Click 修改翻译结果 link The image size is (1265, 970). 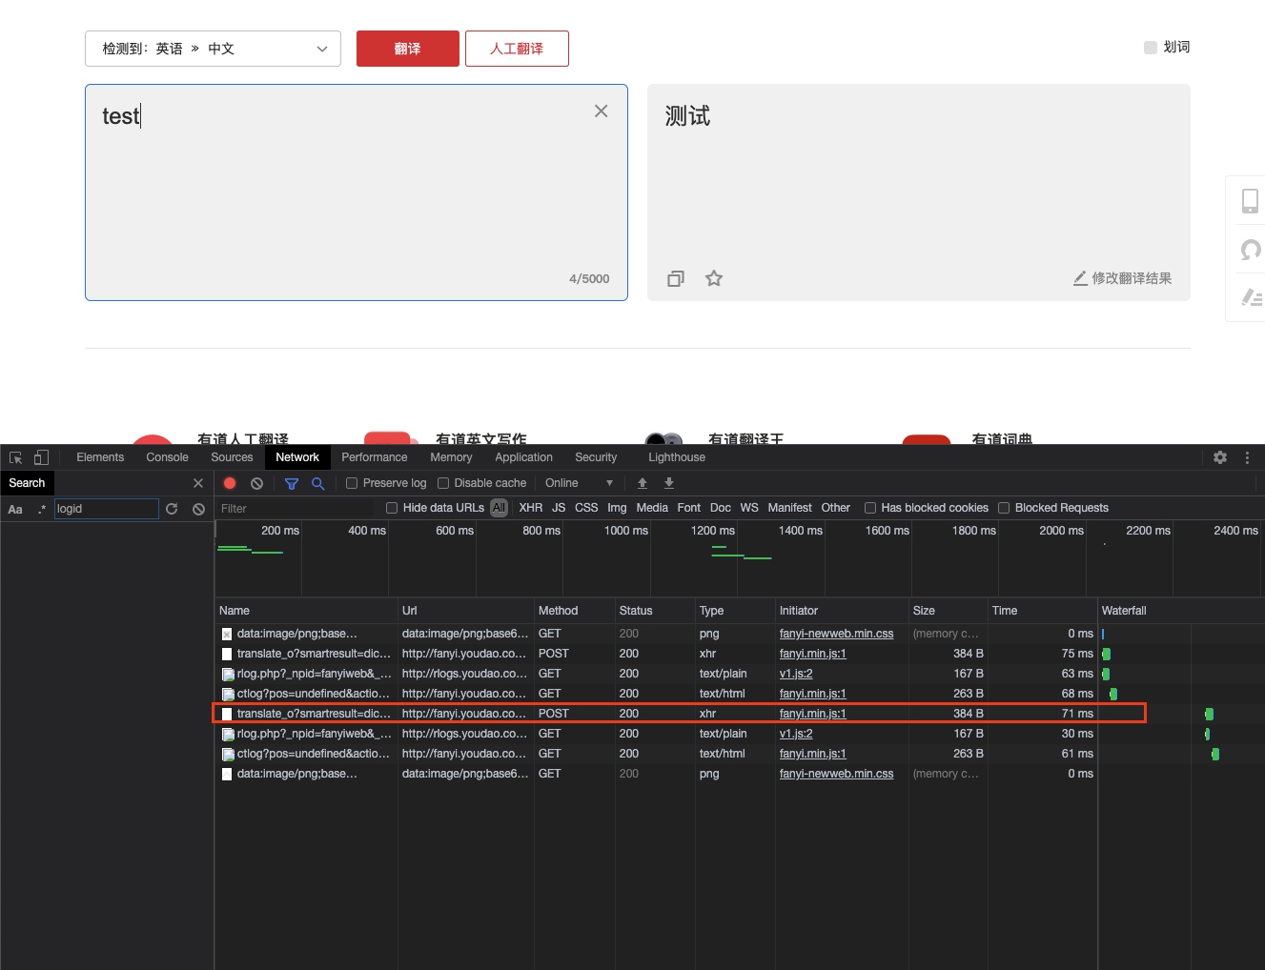[1123, 278]
